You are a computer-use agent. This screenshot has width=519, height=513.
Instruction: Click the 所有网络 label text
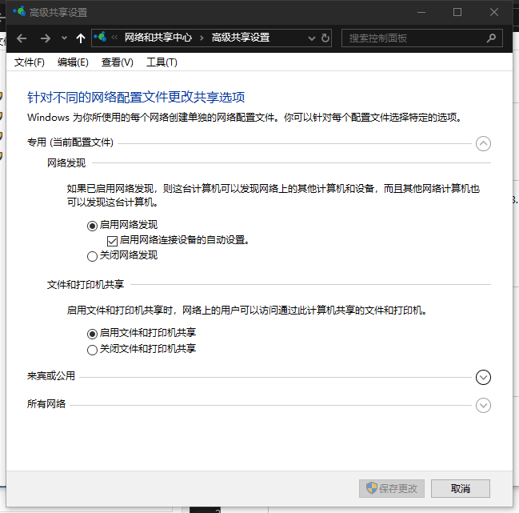tap(46, 404)
